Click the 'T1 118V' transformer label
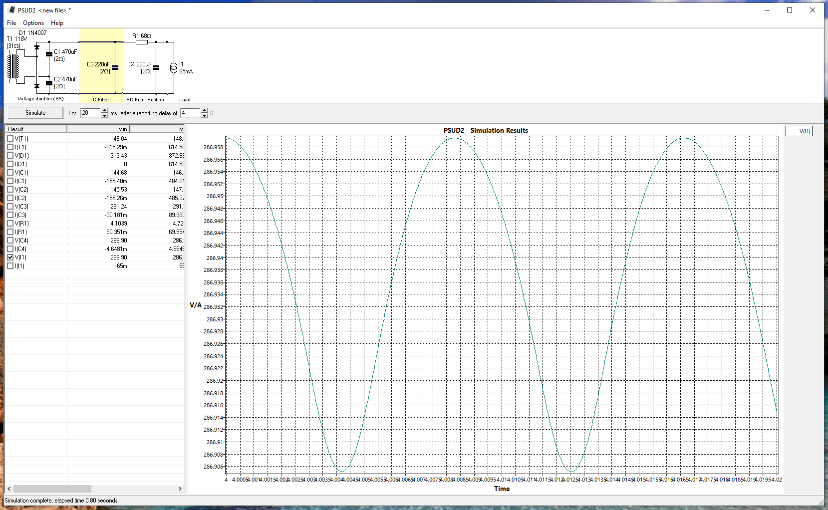 (x=17, y=39)
